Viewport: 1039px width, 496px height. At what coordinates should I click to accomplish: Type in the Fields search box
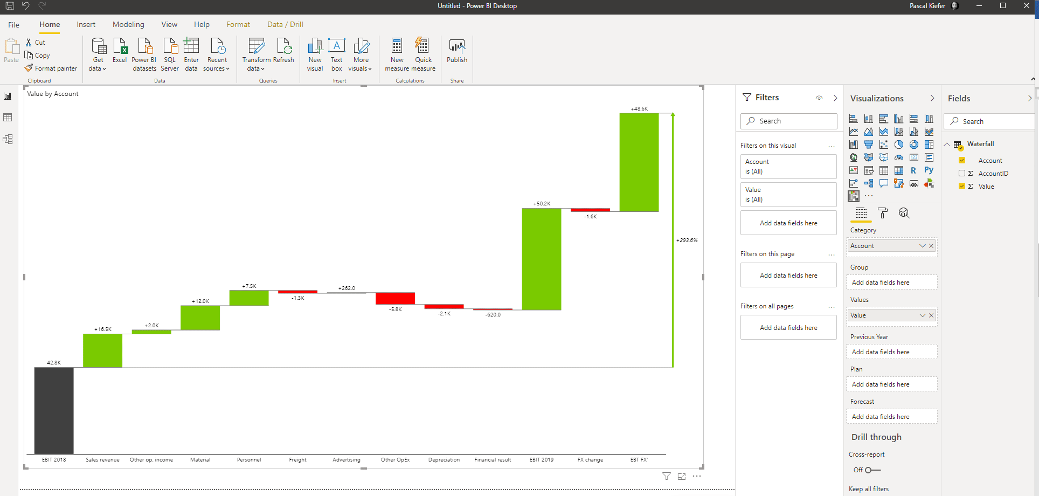(992, 121)
